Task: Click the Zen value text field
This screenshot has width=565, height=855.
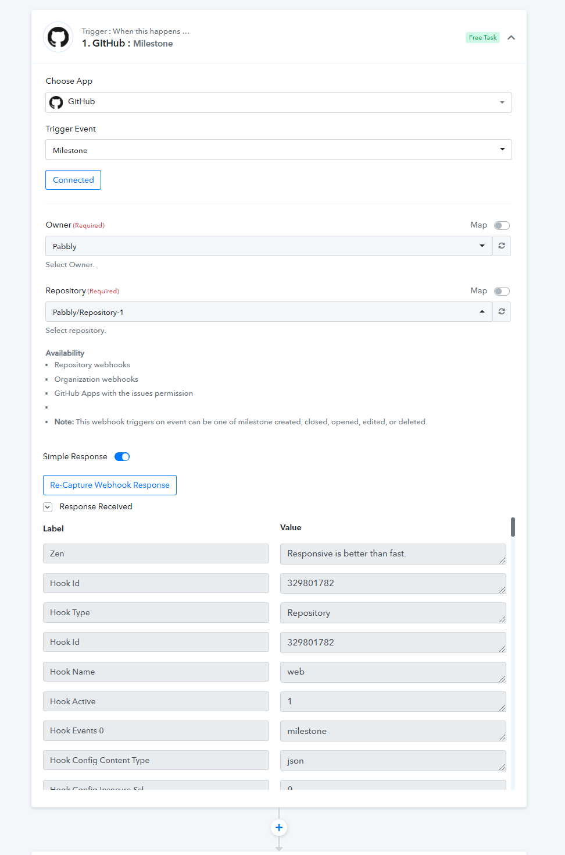Action: (x=393, y=554)
